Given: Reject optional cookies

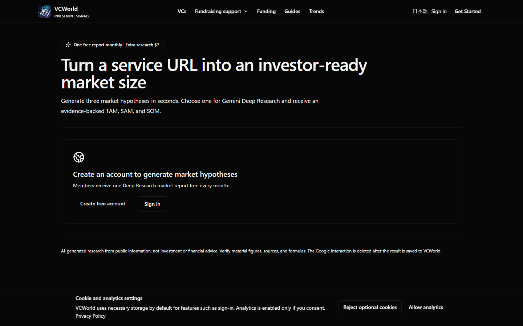Looking at the screenshot, I should click(370, 307).
